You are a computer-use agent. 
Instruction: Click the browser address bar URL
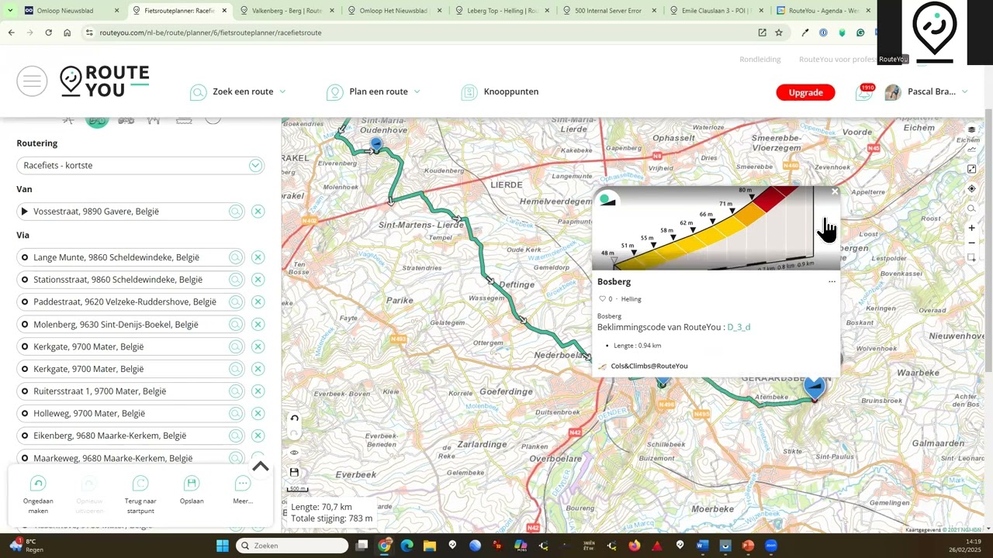coord(210,33)
